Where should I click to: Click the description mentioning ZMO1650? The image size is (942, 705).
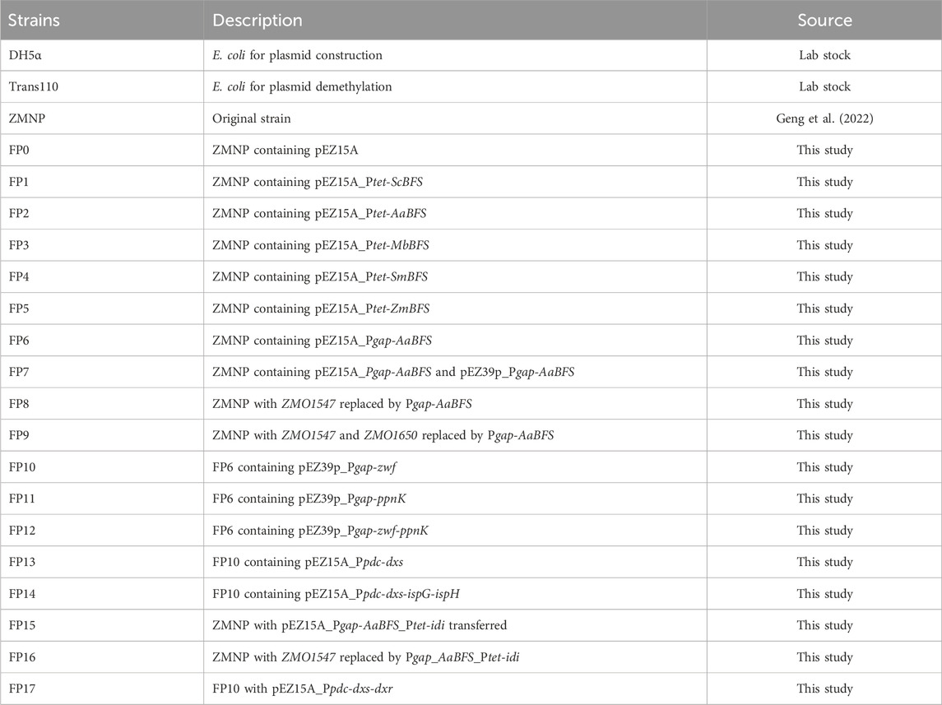pyautogui.click(x=455, y=435)
